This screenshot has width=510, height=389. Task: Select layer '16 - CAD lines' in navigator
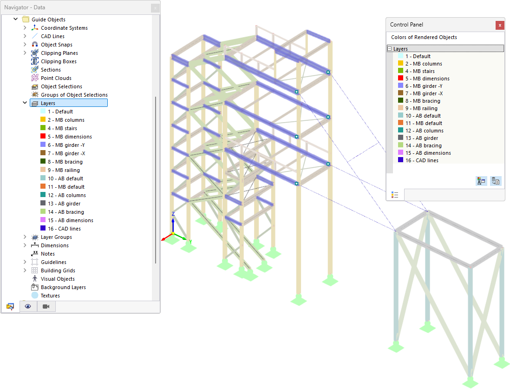tap(64, 229)
